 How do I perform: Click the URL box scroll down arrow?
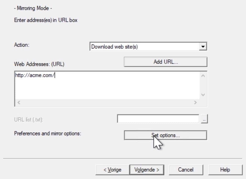coord(203,95)
